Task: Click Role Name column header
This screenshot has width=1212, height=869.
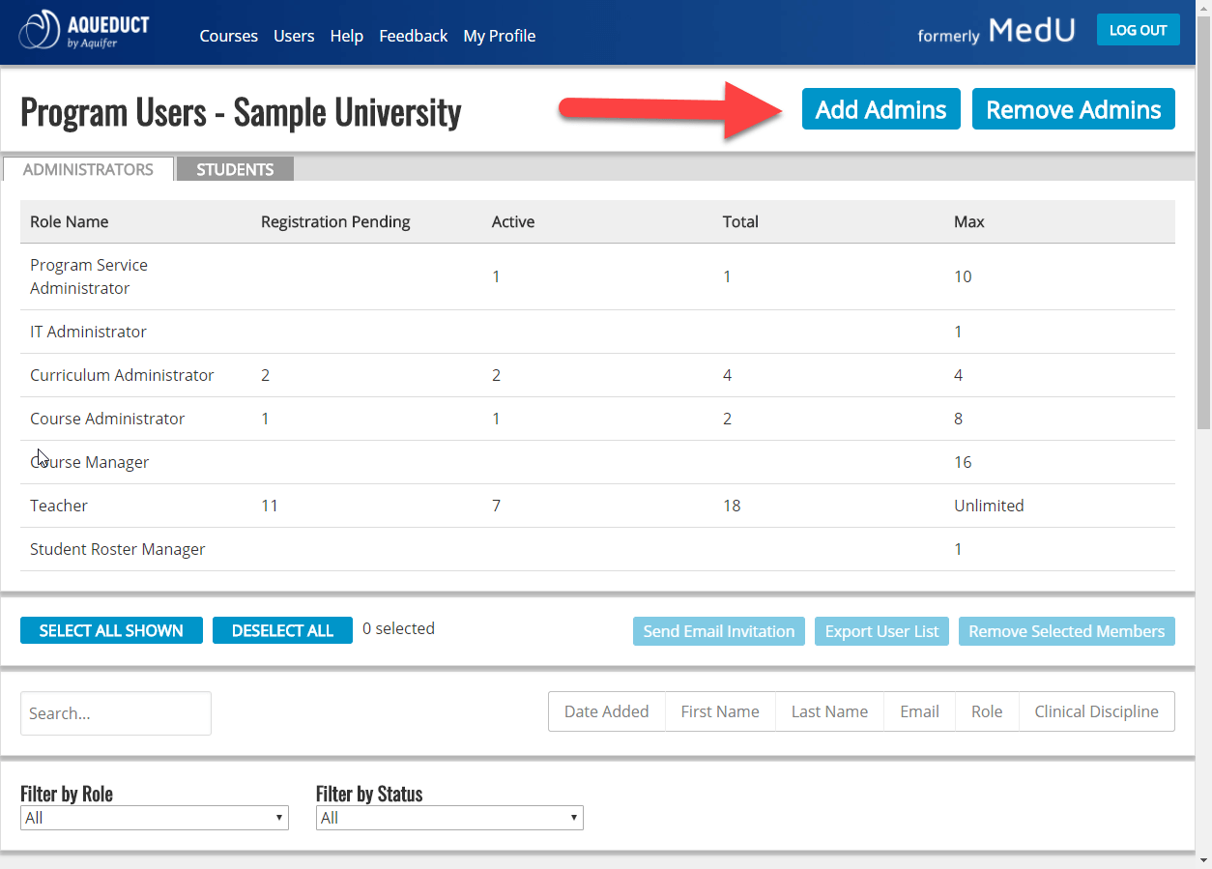Action: [69, 221]
